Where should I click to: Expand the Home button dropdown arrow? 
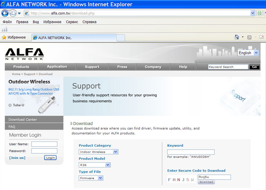tap(243, 37)
